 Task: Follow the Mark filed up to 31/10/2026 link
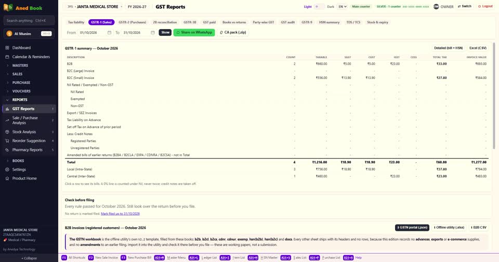click(x=120, y=214)
